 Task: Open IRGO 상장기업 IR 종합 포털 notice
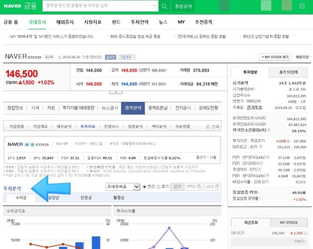click(x=266, y=37)
